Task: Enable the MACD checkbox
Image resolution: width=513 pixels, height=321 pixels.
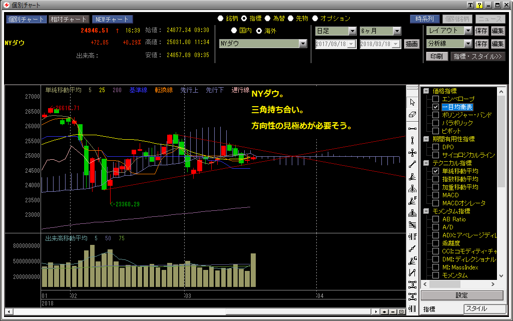Action: [x=435, y=195]
